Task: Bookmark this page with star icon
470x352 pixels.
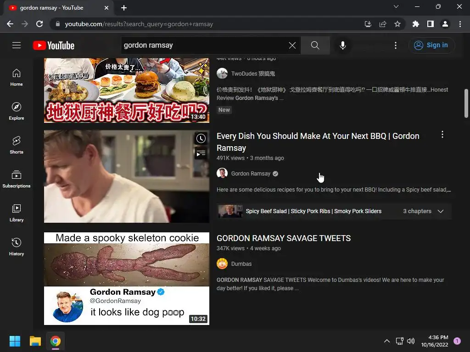Action: [x=397, y=24]
